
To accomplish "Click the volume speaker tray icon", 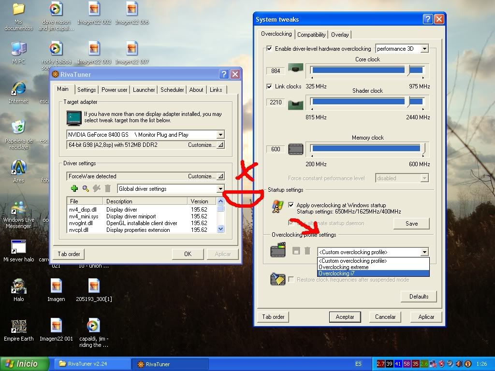I will tap(459, 364).
